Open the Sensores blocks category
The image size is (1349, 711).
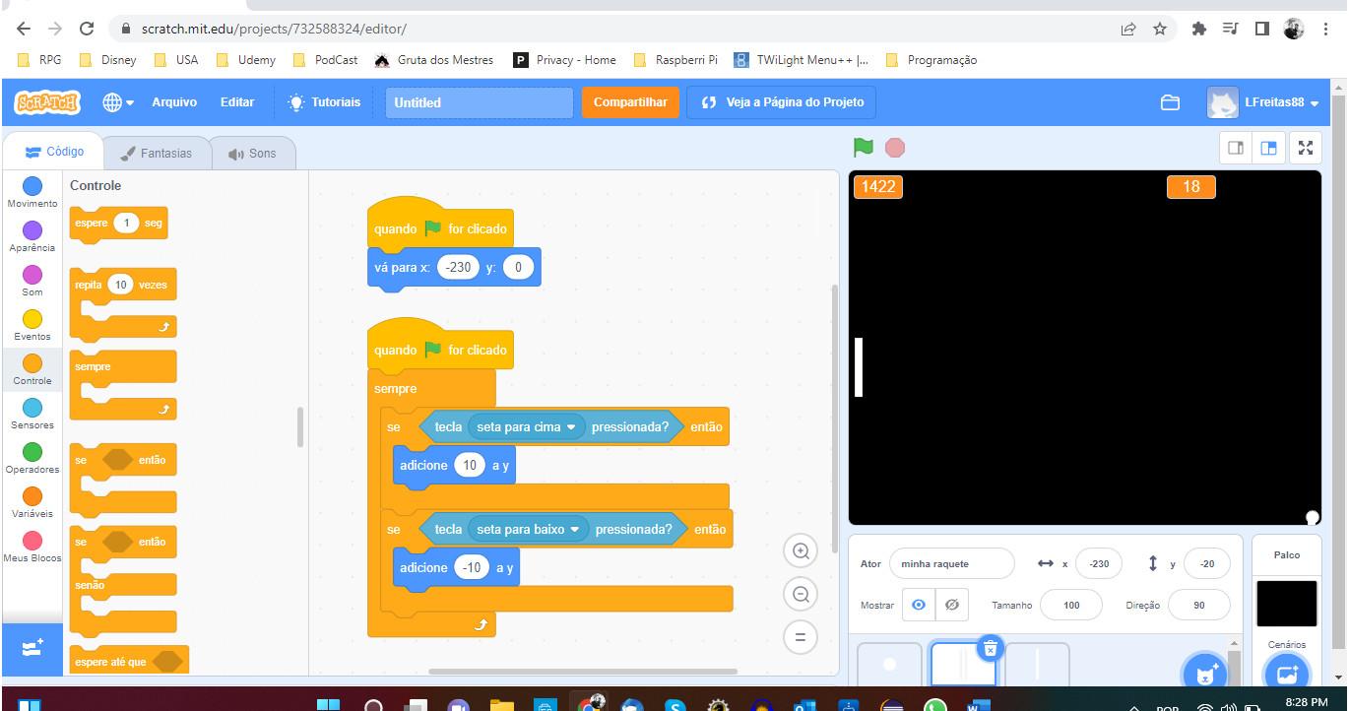coord(32,414)
